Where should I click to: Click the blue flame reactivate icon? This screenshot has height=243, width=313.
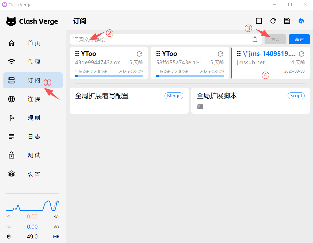tap(301, 21)
